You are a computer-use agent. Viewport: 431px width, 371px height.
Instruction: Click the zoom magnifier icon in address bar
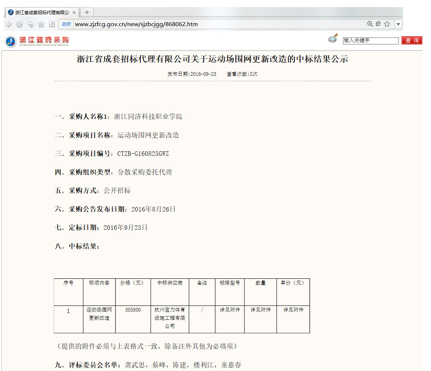click(x=370, y=24)
